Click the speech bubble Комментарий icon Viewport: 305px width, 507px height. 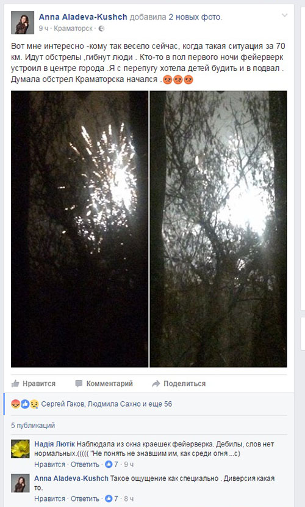point(79,384)
